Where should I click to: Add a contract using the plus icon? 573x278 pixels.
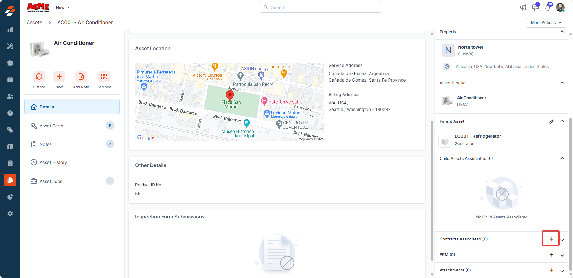click(551, 239)
